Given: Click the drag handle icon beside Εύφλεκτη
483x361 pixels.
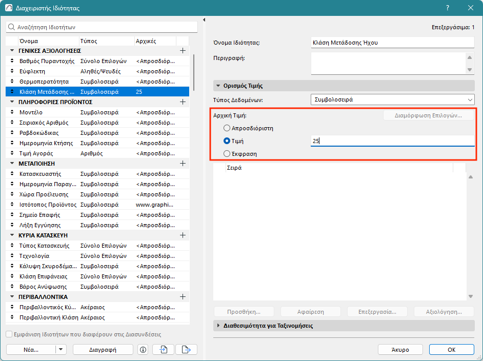Looking at the screenshot, I should (x=12, y=71).
